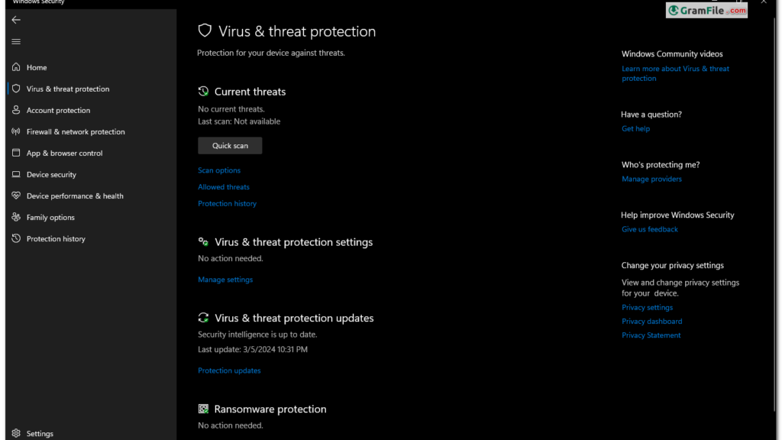Viewport: 782px width, 440px height.
Task: Select Virus & threat protection sidebar item
Action: (67, 89)
